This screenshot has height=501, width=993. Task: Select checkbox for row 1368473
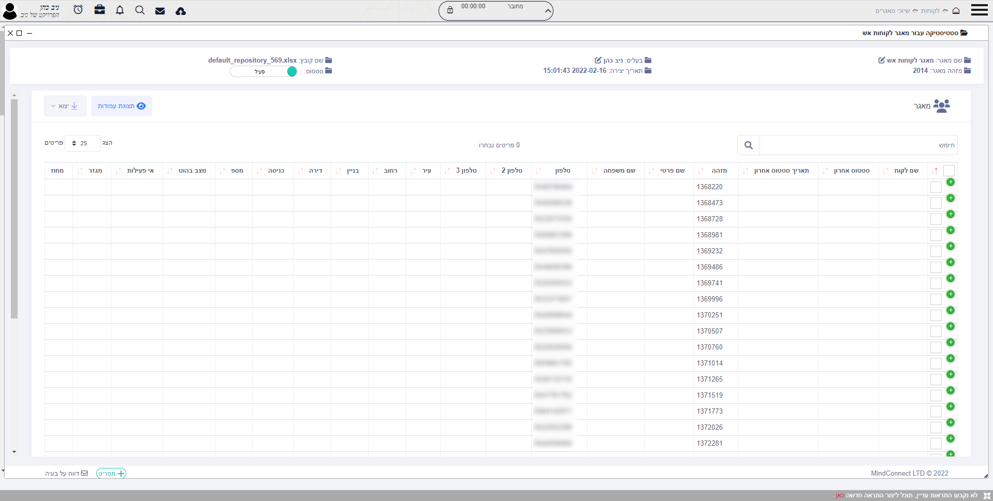936,203
